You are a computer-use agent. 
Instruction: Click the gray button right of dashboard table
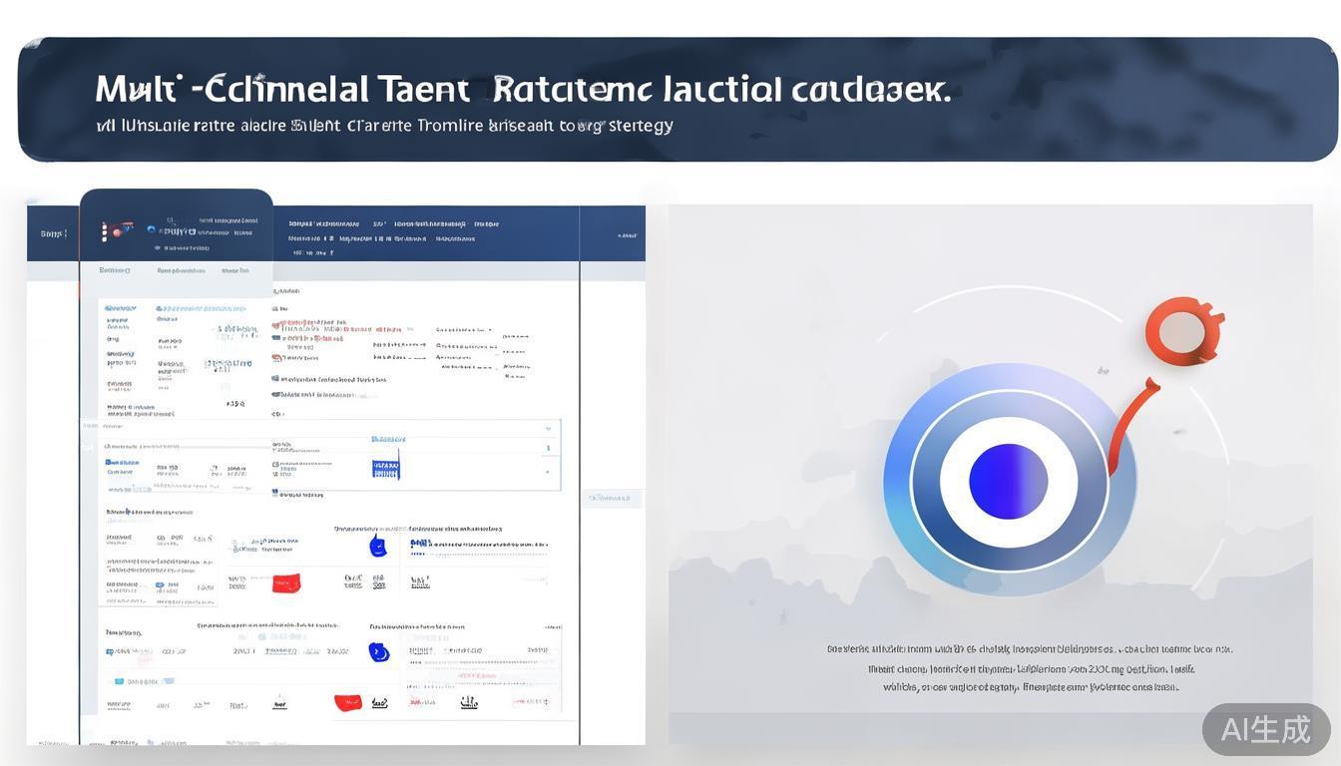[614, 497]
